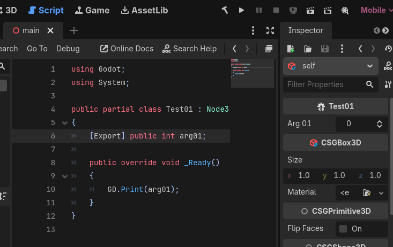Add a new scene tab
This screenshot has height=247, width=393.
coord(73,30)
